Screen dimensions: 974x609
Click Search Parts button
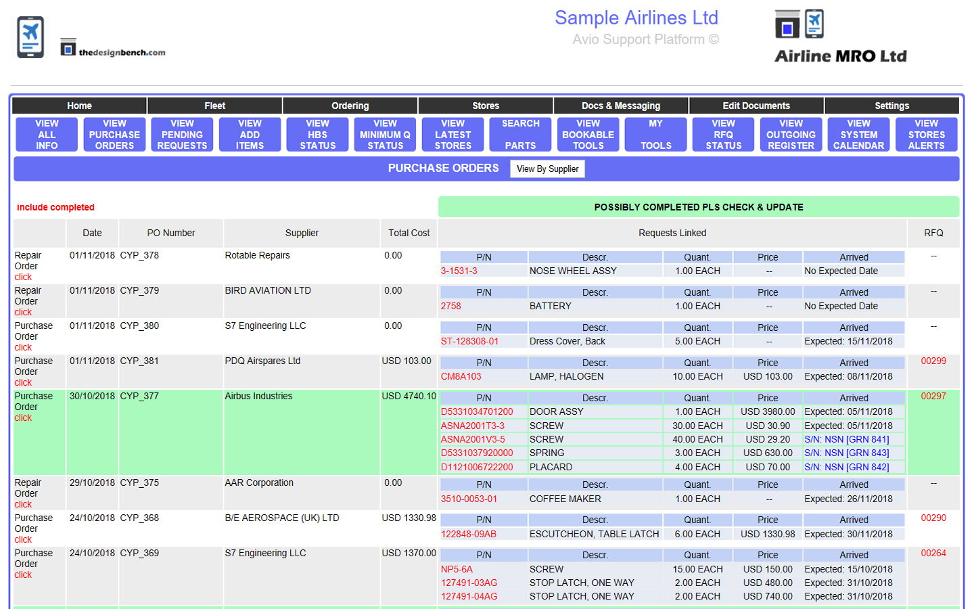point(520,135)
